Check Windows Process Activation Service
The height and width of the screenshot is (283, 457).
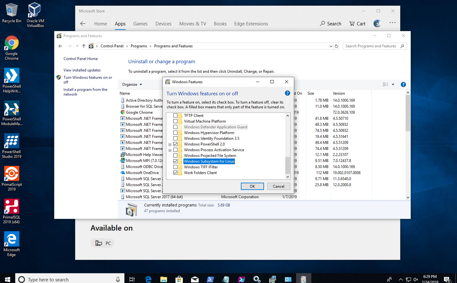175,150
